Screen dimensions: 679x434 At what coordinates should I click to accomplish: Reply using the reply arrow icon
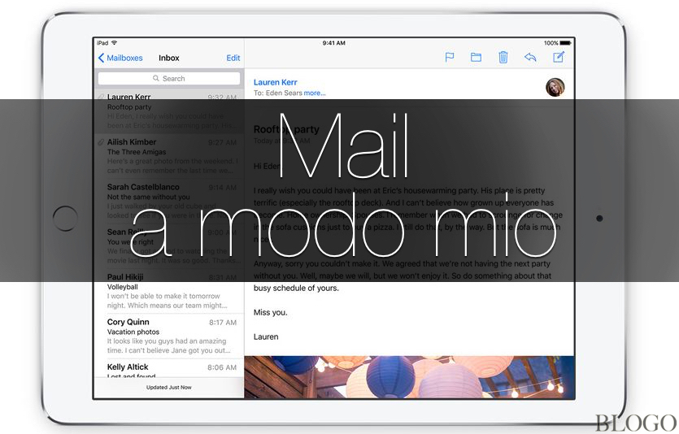tap(530, 57)
